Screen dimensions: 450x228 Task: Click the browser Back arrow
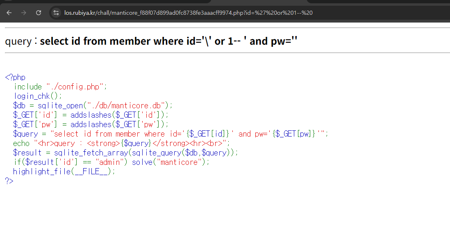[9, 13]
